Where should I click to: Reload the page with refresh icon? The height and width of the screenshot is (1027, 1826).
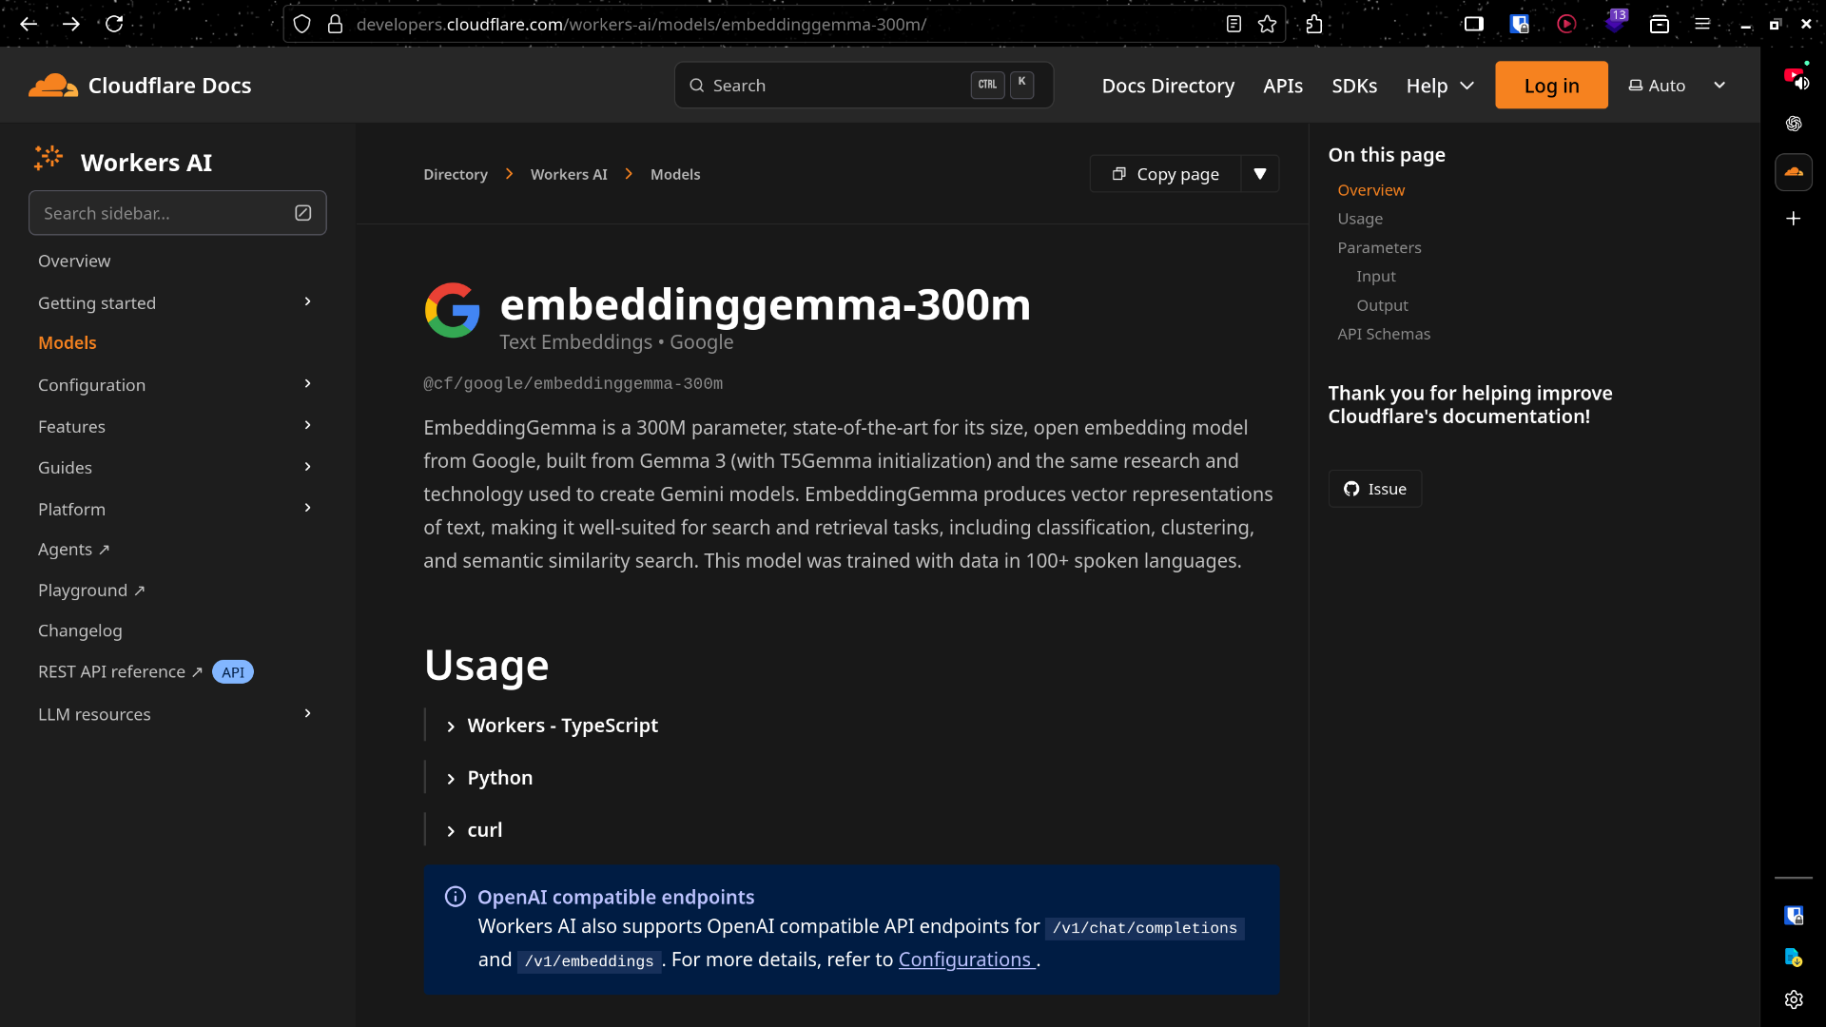click(114, 25)
